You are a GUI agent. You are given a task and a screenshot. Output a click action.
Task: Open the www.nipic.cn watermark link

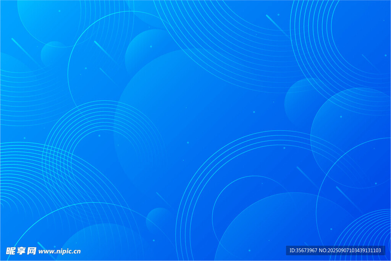(x=60, y=251)
